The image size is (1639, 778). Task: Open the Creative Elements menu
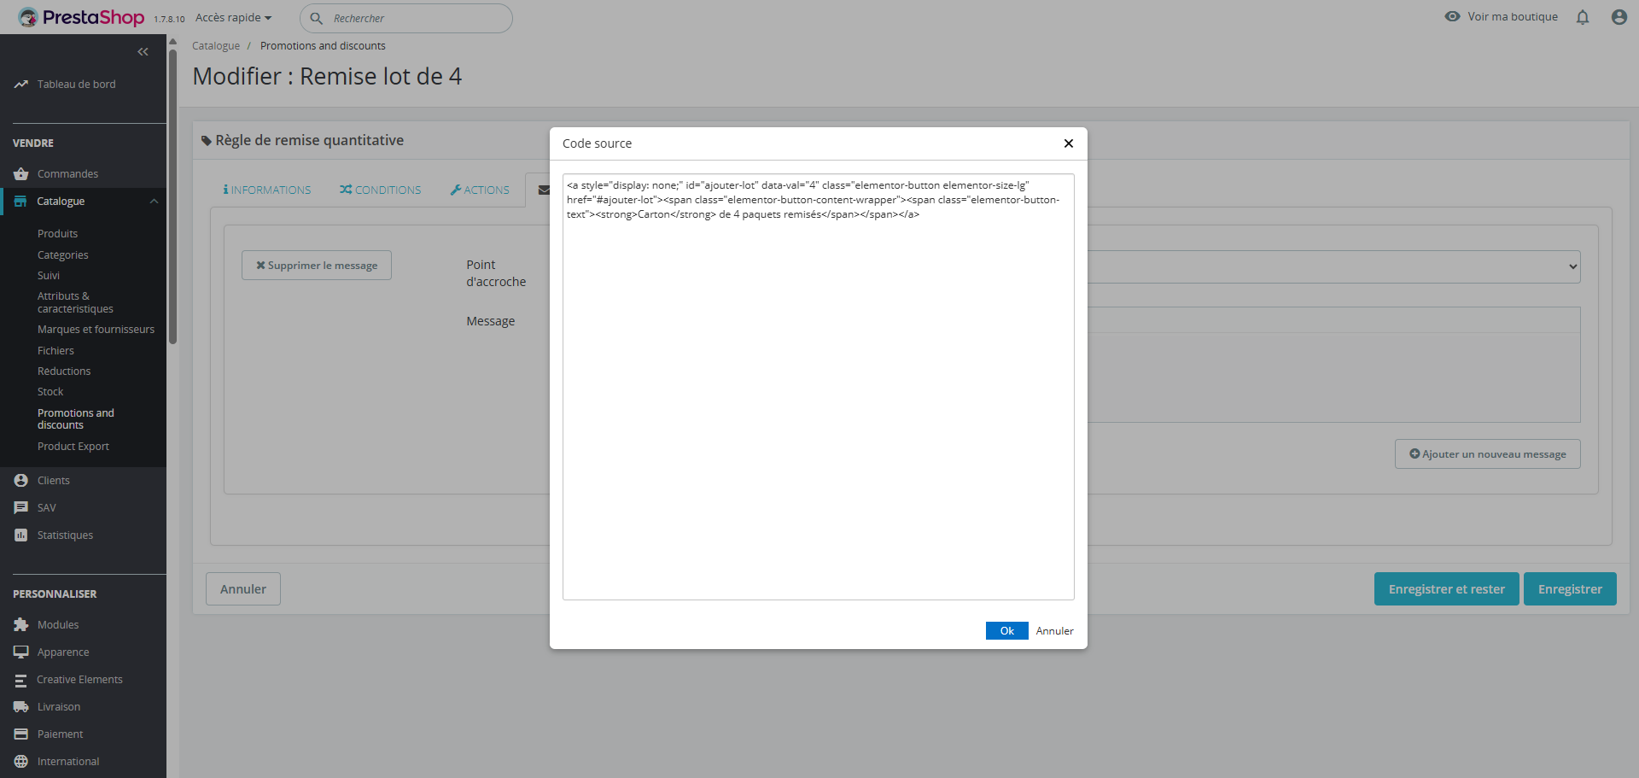79,680
